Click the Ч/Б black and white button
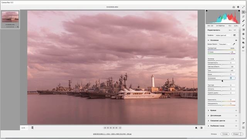This screenshot has height=139, width=247. click(x=235, y=30)
